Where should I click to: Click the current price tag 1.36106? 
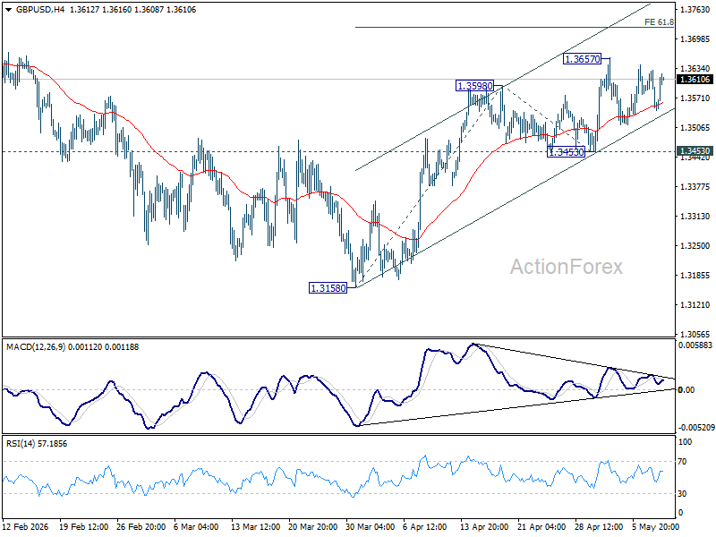click(x=695, y=80)
